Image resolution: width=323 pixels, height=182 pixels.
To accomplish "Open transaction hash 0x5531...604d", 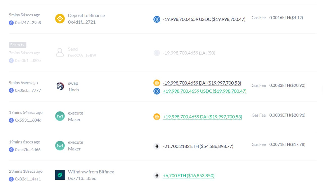I will point(28,120).
